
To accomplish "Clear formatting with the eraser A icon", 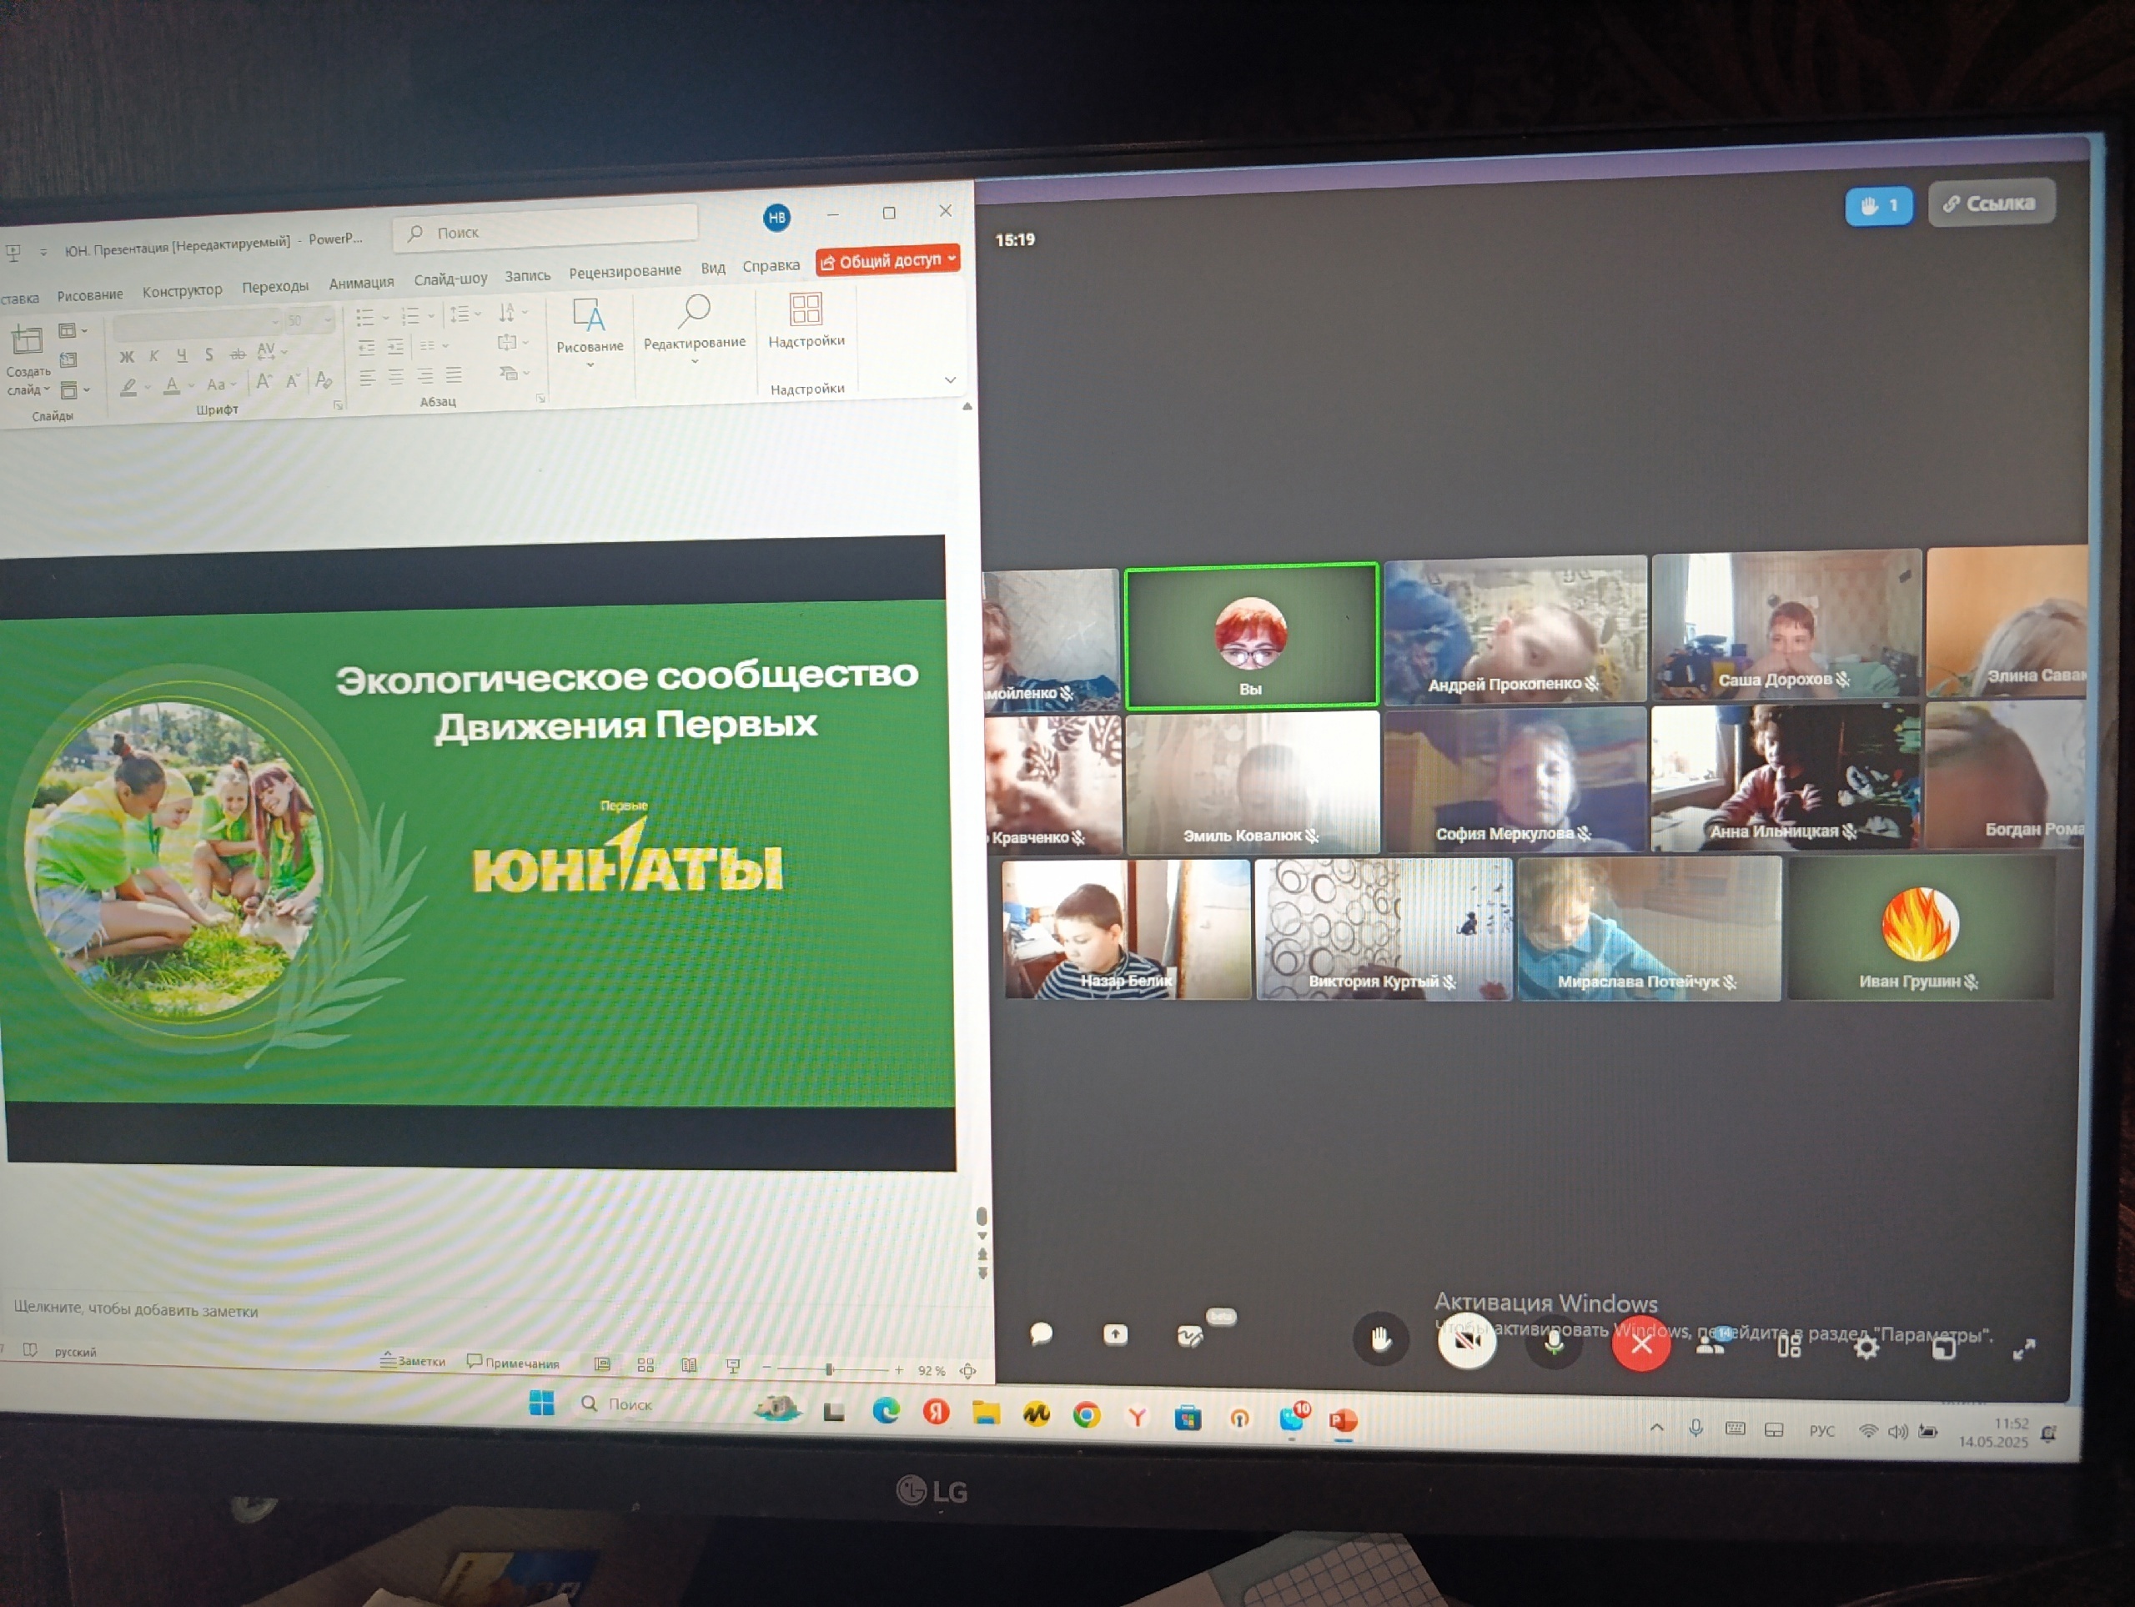I will click(324, 380).
